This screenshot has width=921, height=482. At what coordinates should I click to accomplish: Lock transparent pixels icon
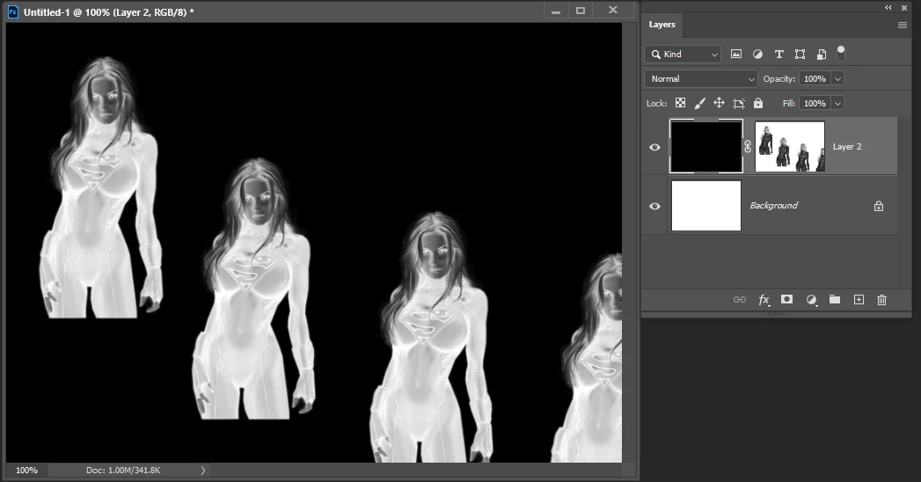pos(680,103)
